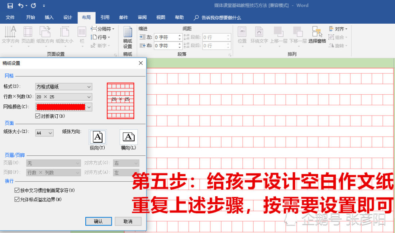Open the 对齐 (Align) dropdown
Screen dimensions: 395x233
pyautogui.click(x=338, y=29)
